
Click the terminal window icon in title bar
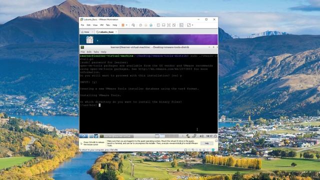82,47
